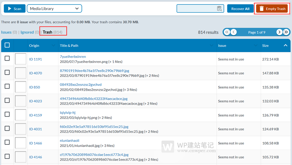Screen dimensions: 292x165
Task: Tick the select-all checkbox in table header
Action: pos(7,45)
